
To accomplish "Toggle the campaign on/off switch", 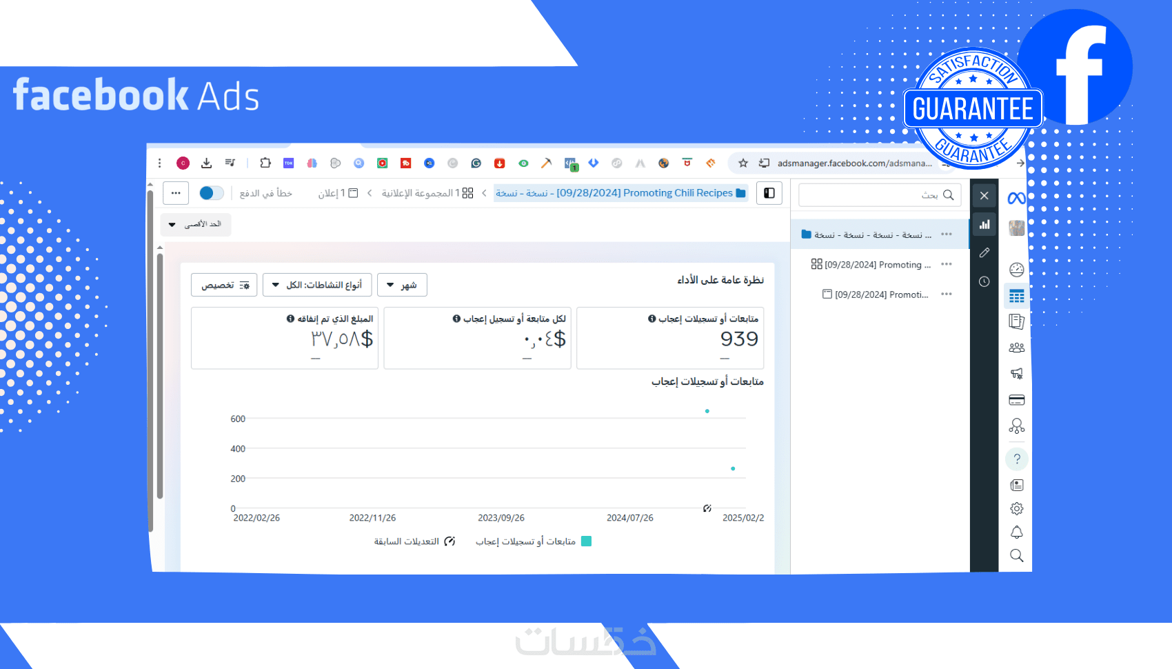I will (x=211, y=193).
